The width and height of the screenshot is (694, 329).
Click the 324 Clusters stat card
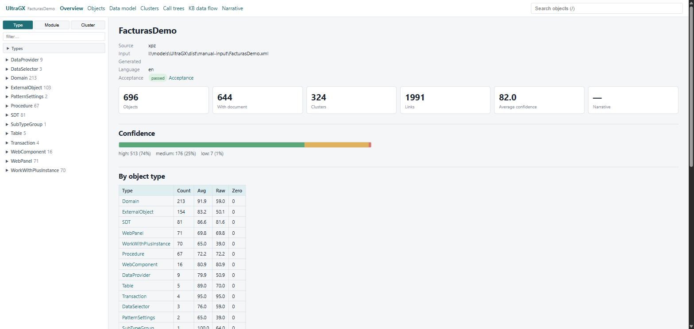[351, 100]
